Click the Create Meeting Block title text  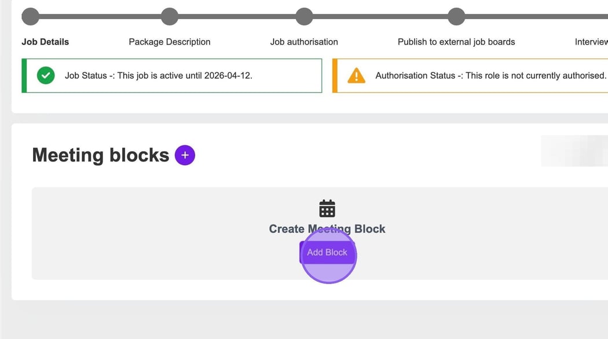click(327, 229)
